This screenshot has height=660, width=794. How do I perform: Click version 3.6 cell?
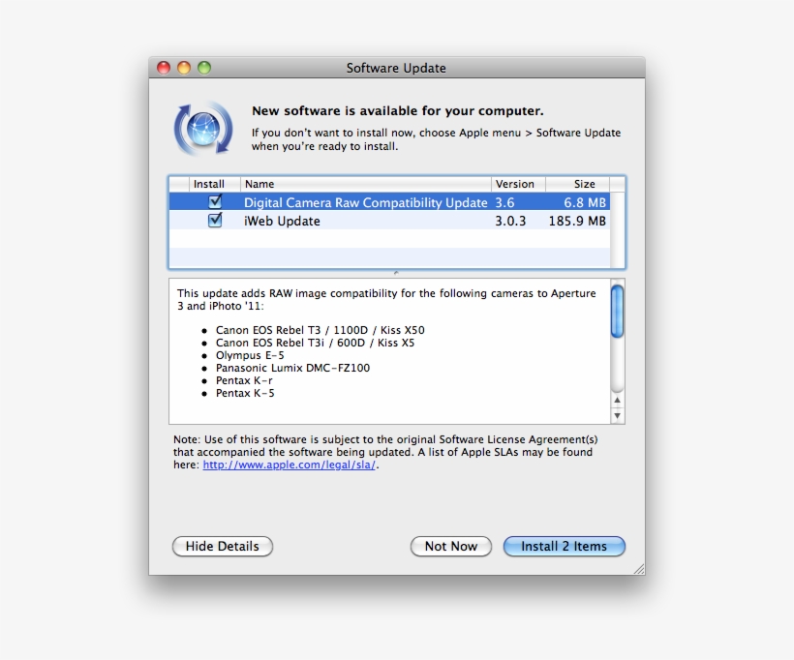coord(504,203)
